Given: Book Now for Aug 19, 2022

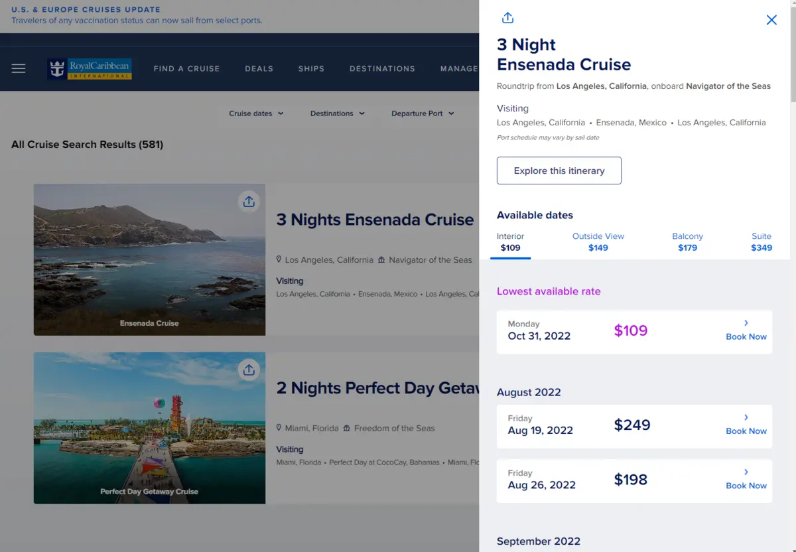Looking at the screenshot, I should coord(746,431).
